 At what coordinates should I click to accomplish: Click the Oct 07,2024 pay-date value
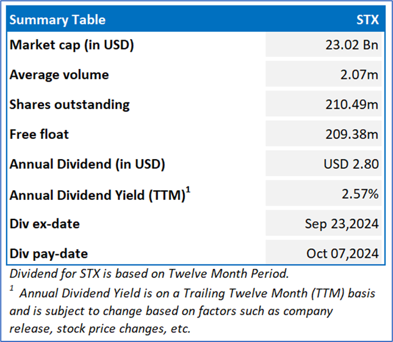click(342, 253)
